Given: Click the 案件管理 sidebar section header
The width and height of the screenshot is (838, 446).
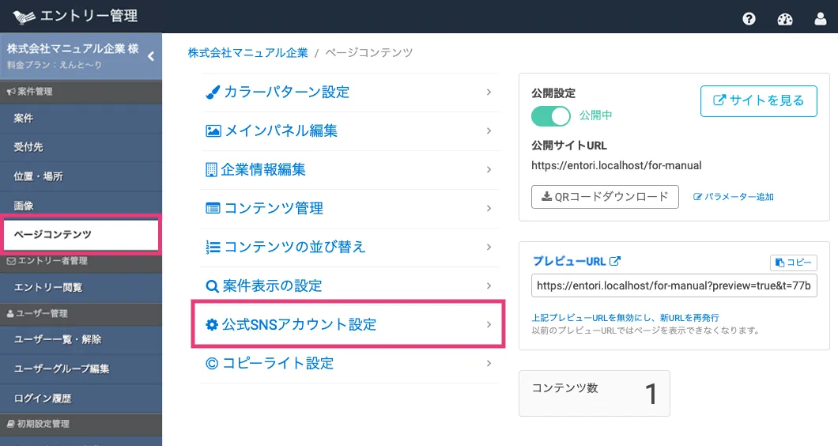Looking at the screenshot, I should [81, 92].
